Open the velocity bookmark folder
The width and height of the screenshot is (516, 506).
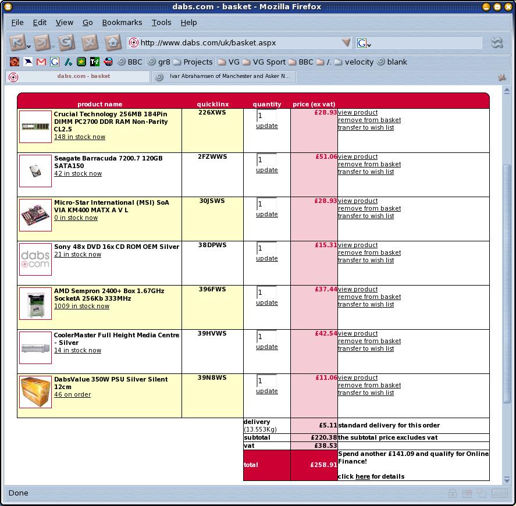coord(354,62)
